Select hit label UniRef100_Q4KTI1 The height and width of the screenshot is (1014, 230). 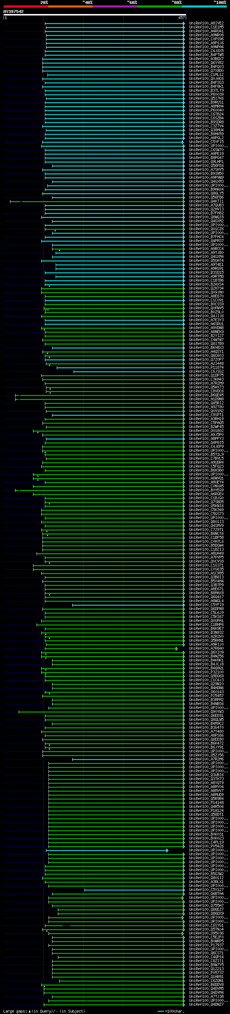pyautogui.click(x=206, y=201)
